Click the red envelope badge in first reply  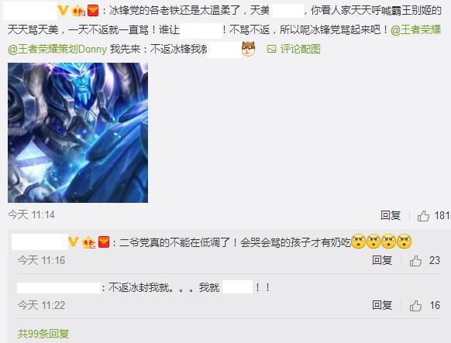point(104,242)
